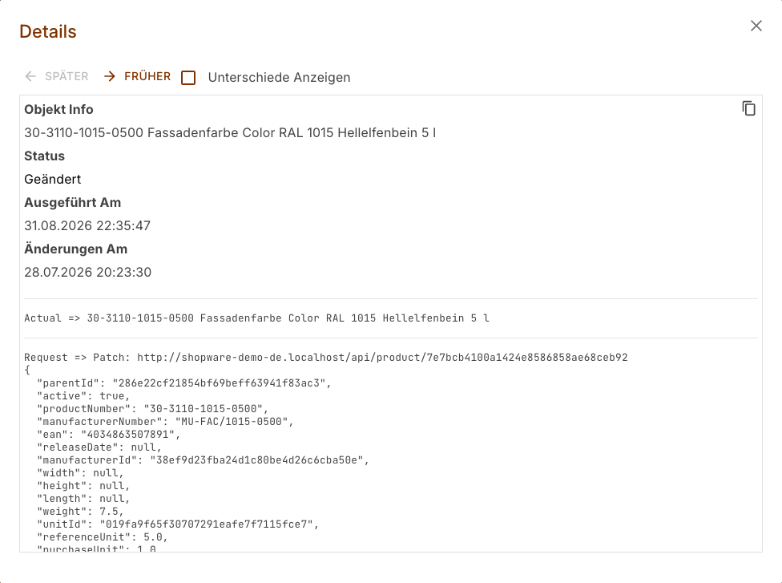Click the Fassadenfarbe product name under Objekt Info

(x=231, y=133)
